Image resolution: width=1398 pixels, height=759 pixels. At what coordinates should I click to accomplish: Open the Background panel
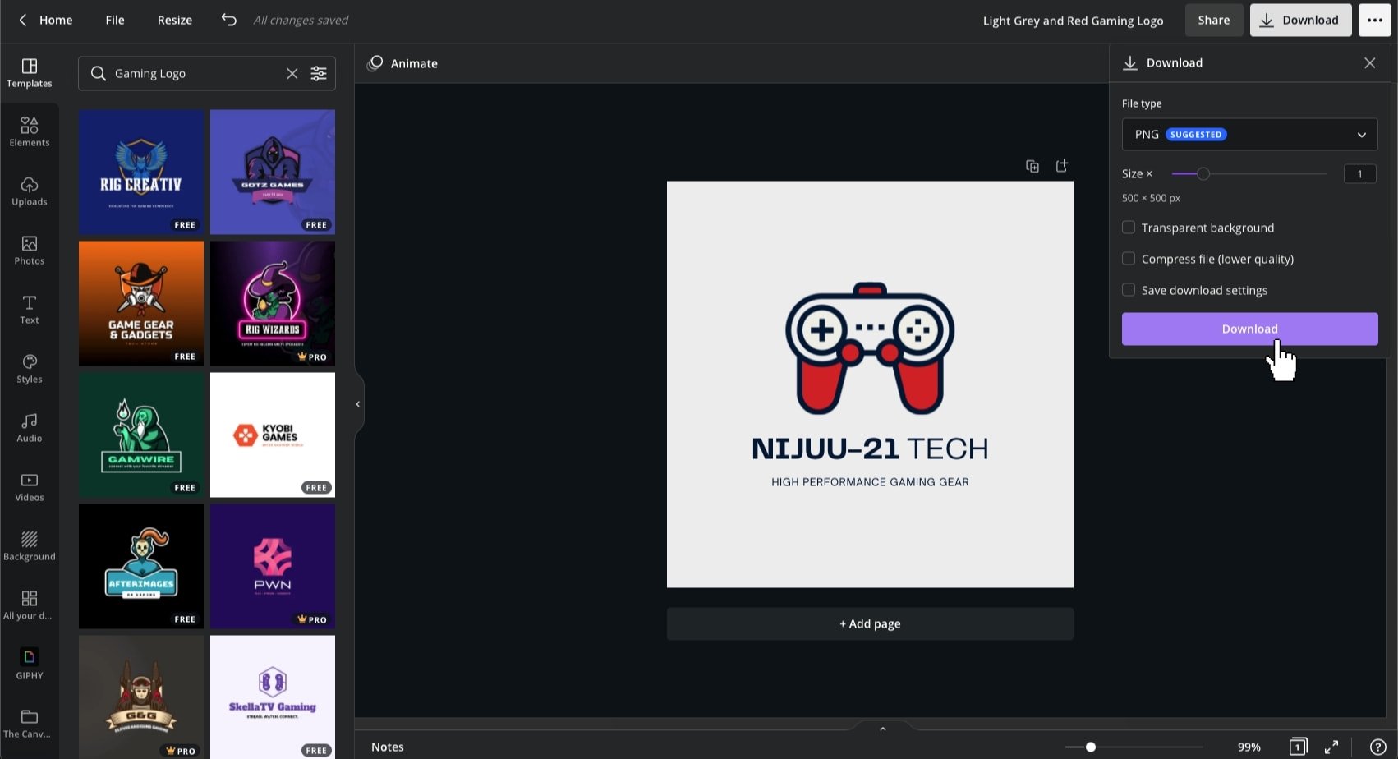click(29, 545)
